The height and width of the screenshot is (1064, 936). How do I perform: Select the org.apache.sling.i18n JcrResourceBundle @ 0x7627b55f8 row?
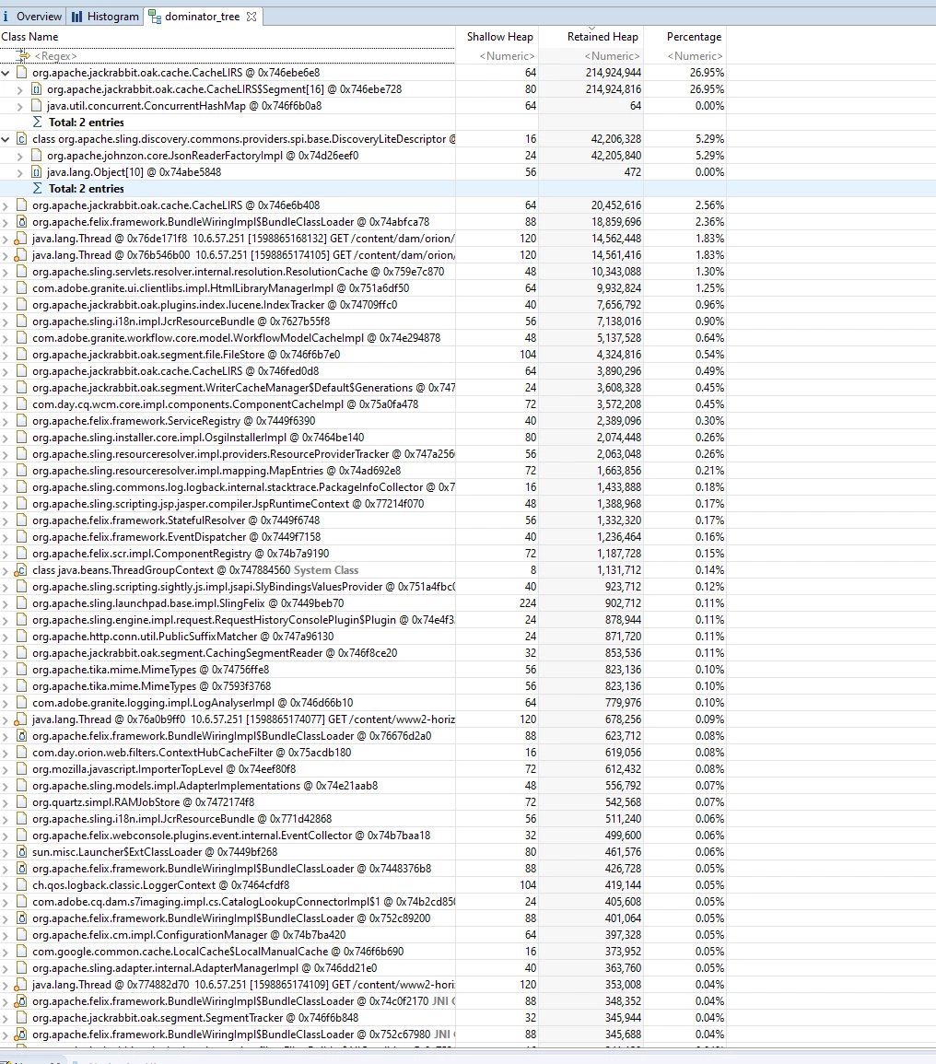point(362,322)
